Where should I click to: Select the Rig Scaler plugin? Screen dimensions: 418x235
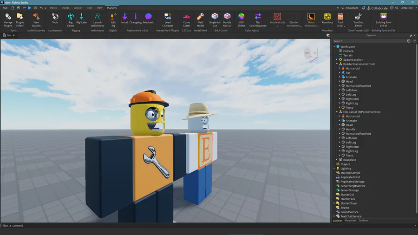[82, 19]
